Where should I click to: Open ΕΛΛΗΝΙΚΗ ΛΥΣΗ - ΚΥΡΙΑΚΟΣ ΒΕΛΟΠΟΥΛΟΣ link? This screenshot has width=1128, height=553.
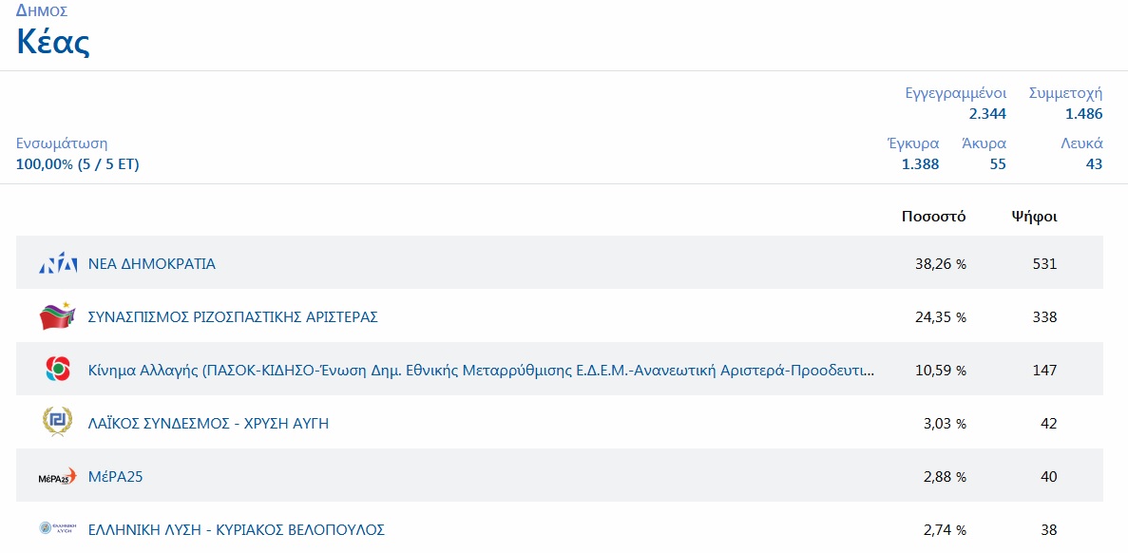point(236,530)
